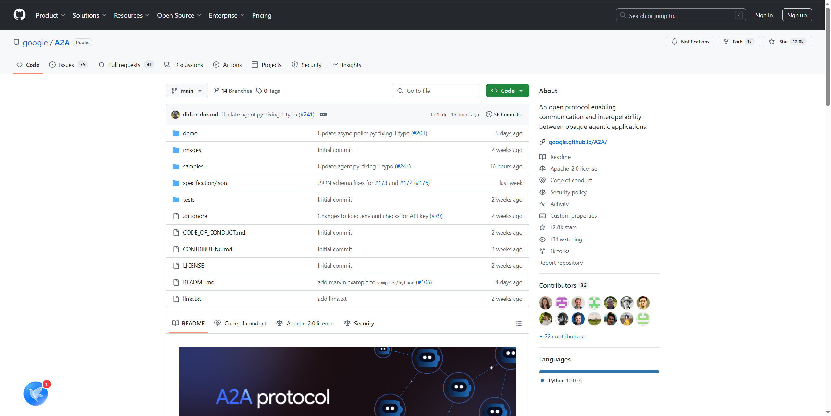831x416 pixels.
Task: Click the tag icon beside 0 Tags
Action: (259, 91)
